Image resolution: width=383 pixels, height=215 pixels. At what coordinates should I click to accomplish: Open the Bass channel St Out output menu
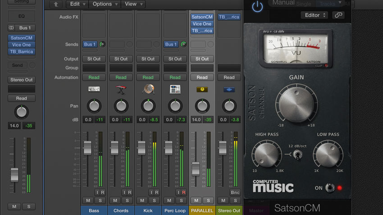coord(94,59)
